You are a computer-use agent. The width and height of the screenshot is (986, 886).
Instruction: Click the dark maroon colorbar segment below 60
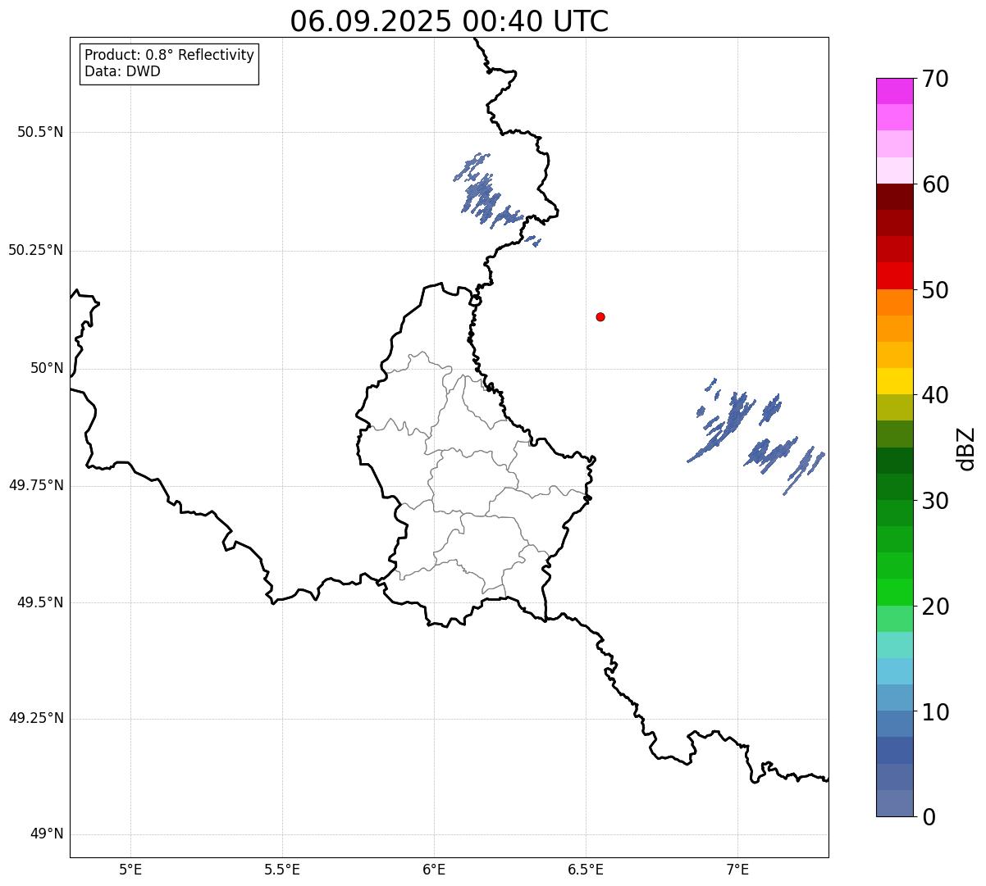click(x=894, y=197)
